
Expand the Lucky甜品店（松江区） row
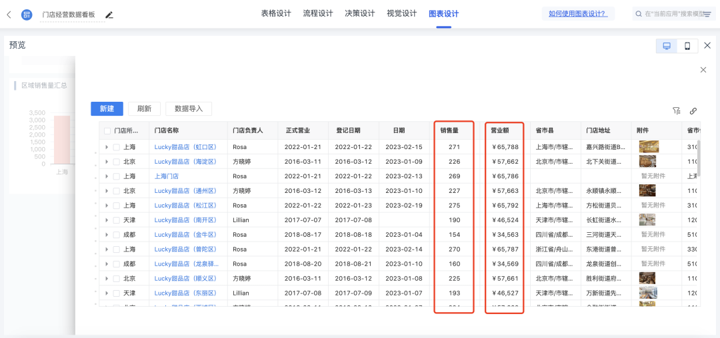point(107,206)
